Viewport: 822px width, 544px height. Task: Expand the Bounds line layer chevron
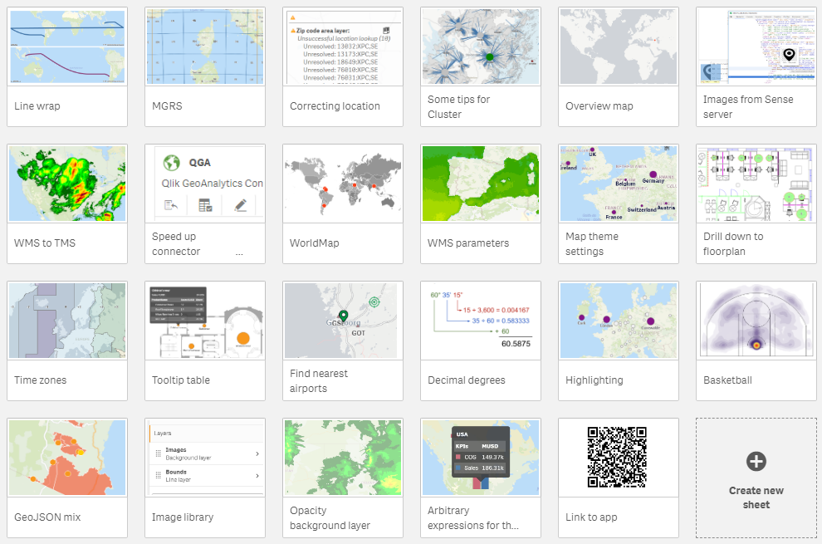(257, 475)
